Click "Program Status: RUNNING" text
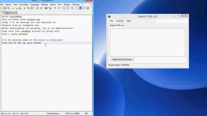 tap(119, 65)
